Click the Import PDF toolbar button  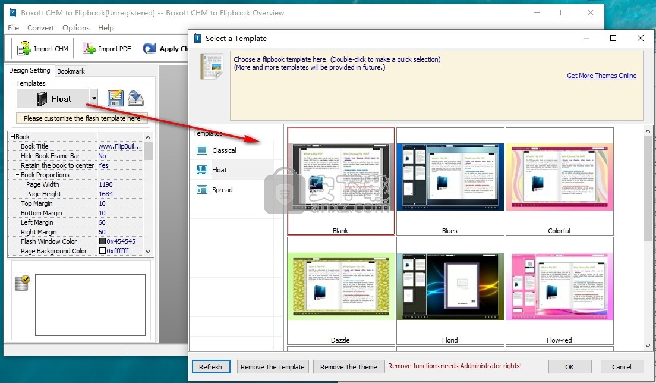pyautogui.click(x=107, y=49)
